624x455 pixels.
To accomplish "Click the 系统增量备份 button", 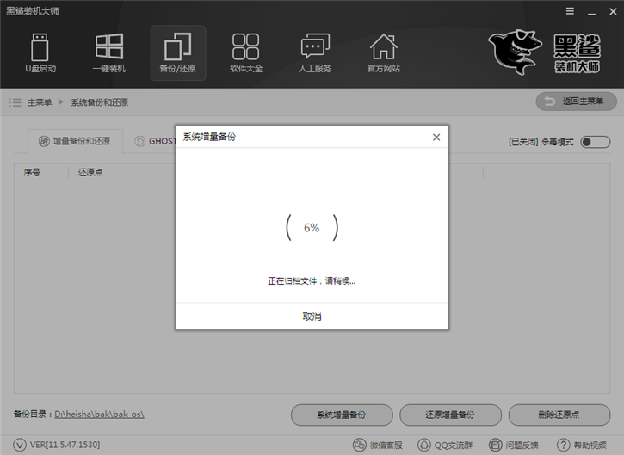I will click(342, 415).
